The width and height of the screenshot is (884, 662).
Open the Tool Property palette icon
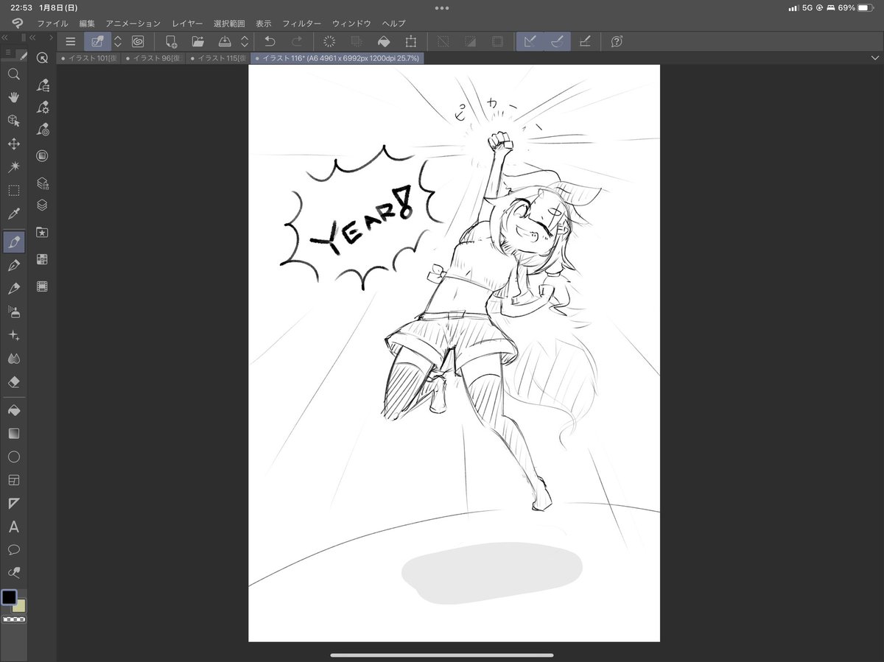click(42, 108)
